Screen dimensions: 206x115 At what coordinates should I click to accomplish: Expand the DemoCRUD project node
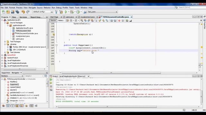tap(2, 55)
